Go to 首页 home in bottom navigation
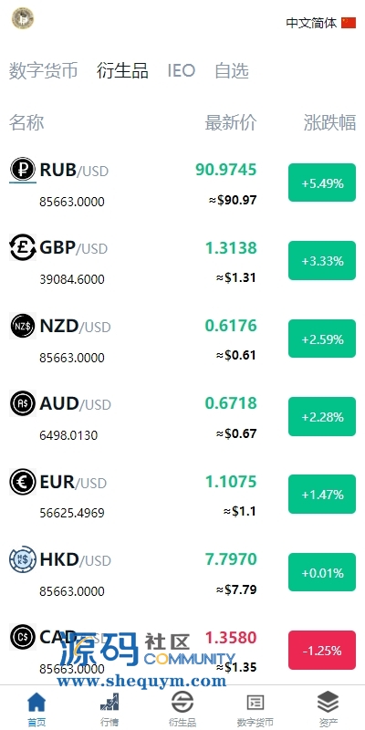 tap(36, 709)
